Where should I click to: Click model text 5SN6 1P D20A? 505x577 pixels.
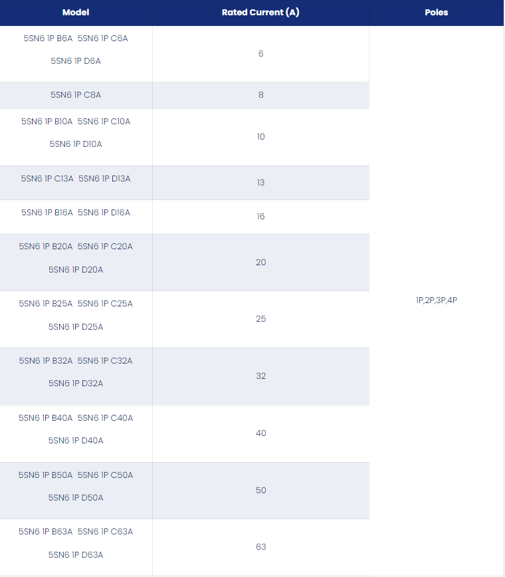pyautogui.click(x=76, y=270)
